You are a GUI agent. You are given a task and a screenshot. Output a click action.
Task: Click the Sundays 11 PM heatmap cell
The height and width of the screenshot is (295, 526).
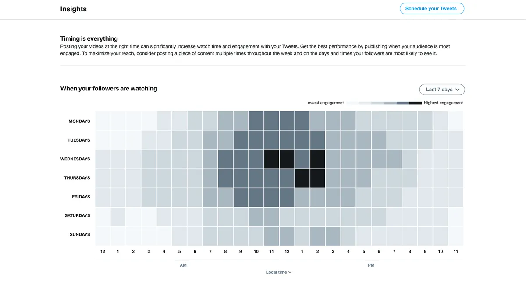point(455,236)
